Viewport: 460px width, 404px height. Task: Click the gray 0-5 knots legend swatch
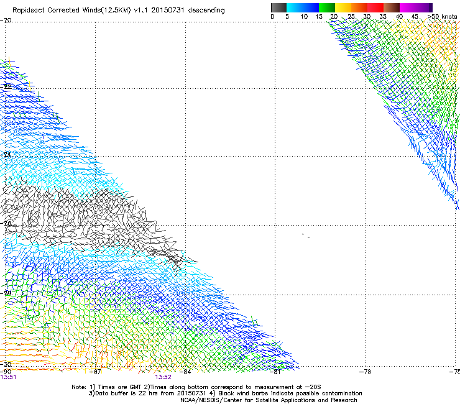point(278,7)
